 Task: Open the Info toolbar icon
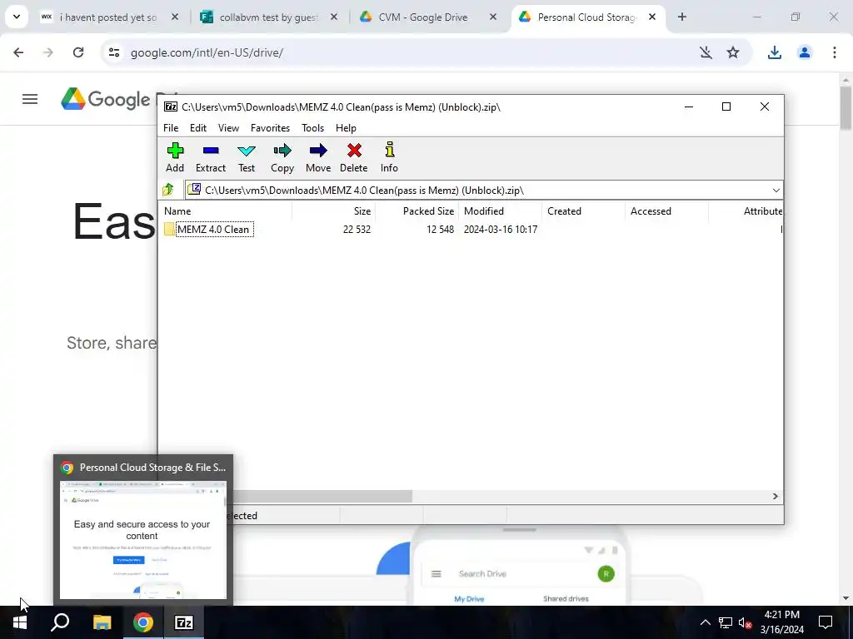pos(390,157)
